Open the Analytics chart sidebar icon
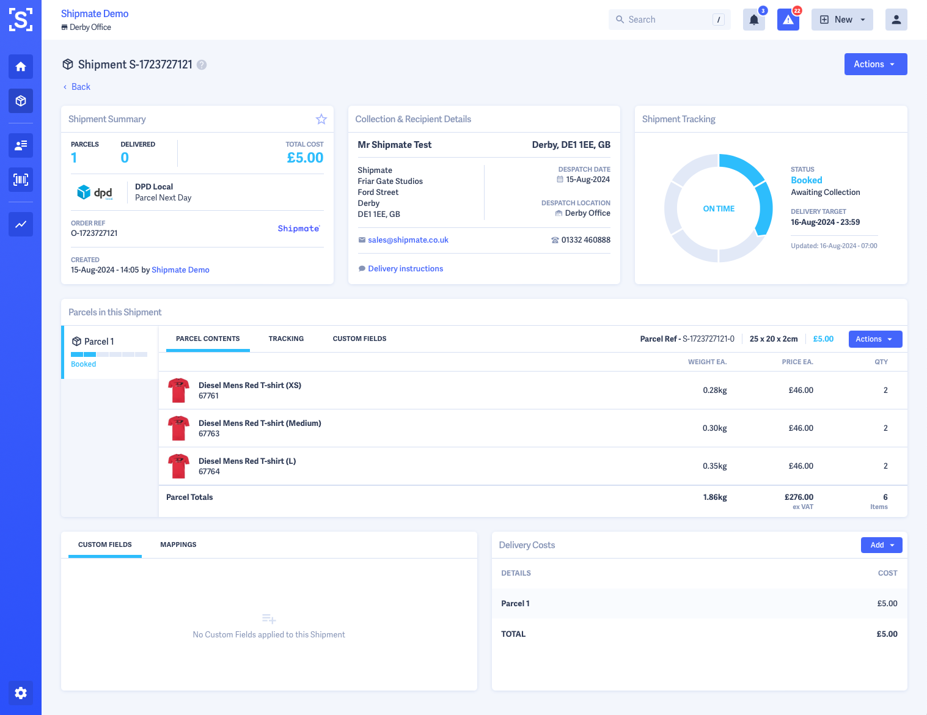The image size is (927, 715). [x=21, y=224]
